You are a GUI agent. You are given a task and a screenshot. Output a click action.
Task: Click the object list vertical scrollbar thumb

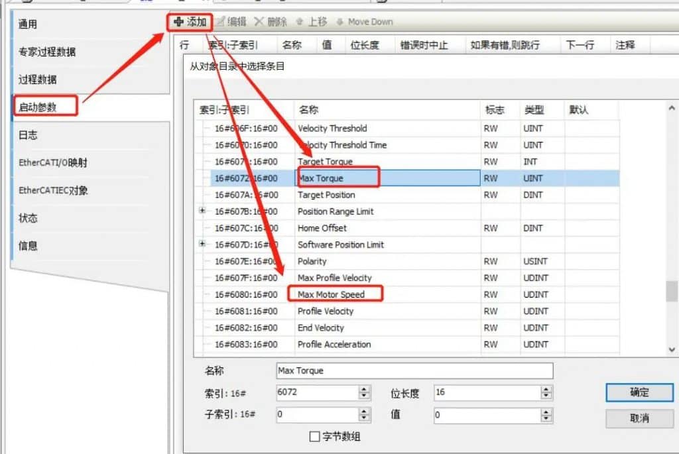[x=672, y=291]
